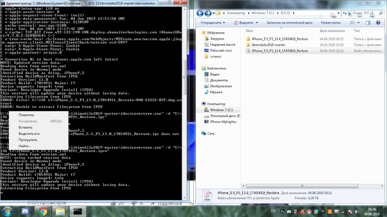Select Компьютер in the navigation pane

[216, 104]
